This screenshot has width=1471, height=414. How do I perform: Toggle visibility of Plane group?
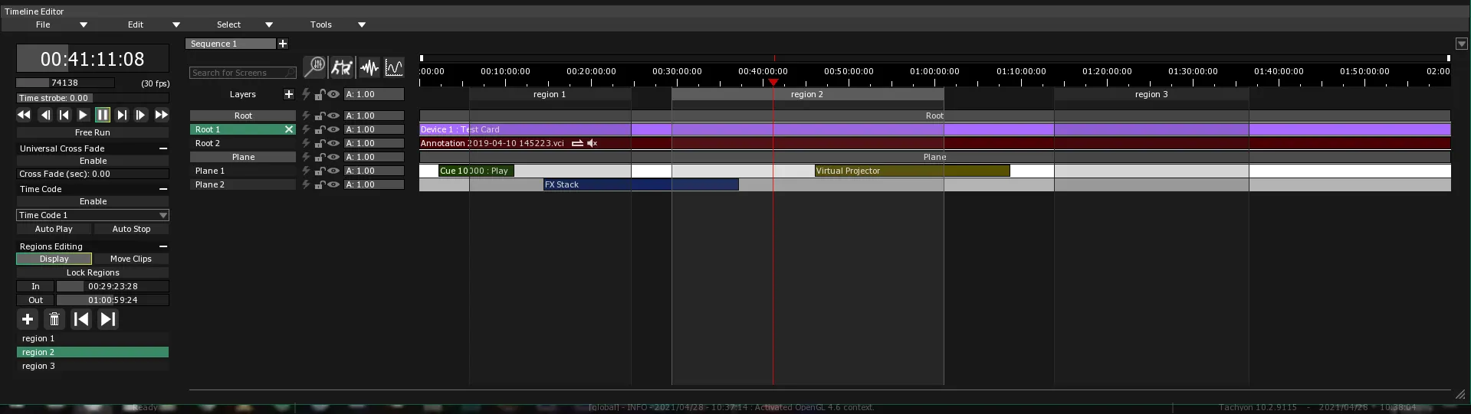click(x=333, y=157)
